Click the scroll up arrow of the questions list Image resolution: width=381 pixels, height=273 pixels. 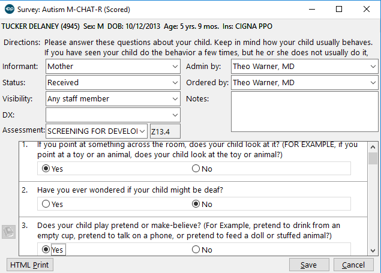pos(373,146)
